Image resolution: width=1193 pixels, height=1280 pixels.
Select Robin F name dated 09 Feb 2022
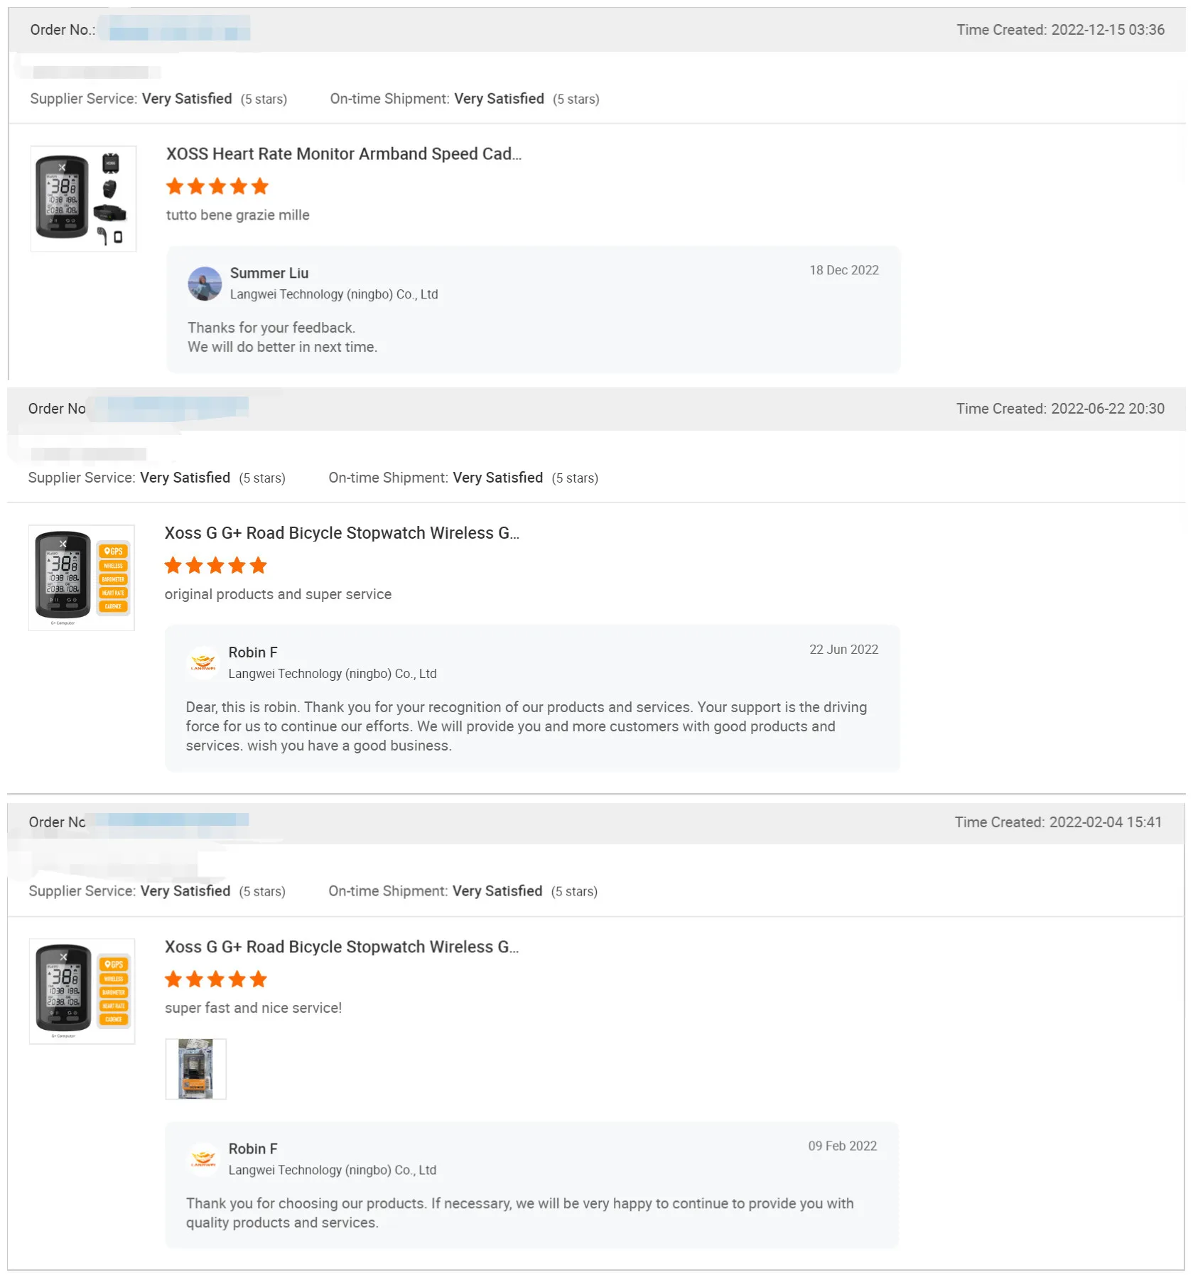253,1149
